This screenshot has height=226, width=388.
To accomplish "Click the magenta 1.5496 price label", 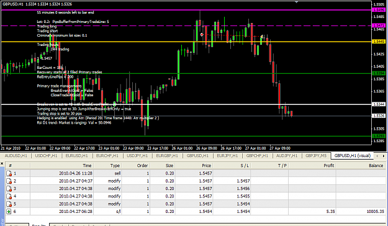I will click(x=379, y=10).
